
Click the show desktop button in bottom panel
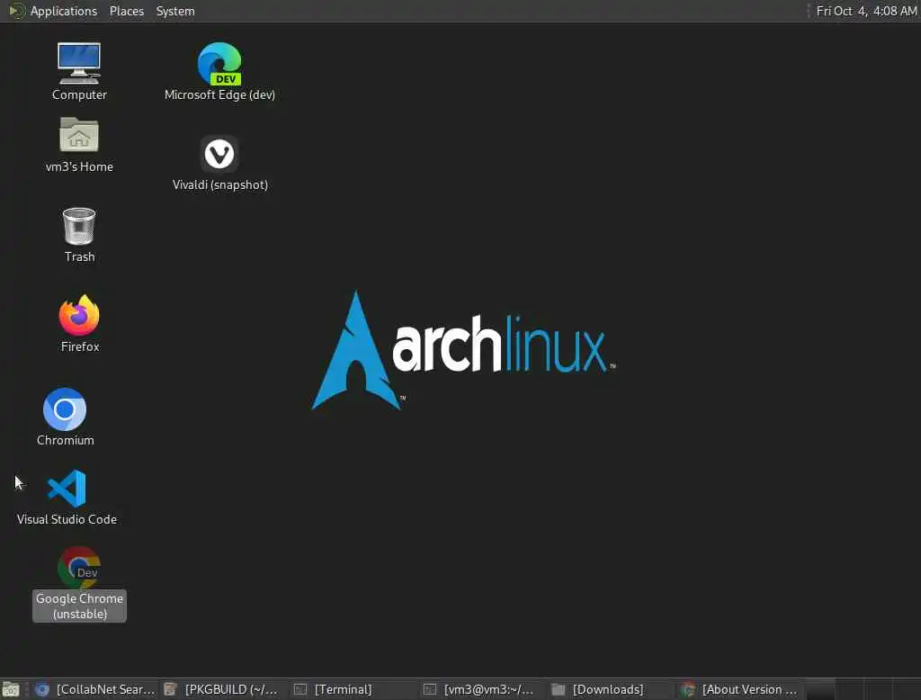point(11,689)
